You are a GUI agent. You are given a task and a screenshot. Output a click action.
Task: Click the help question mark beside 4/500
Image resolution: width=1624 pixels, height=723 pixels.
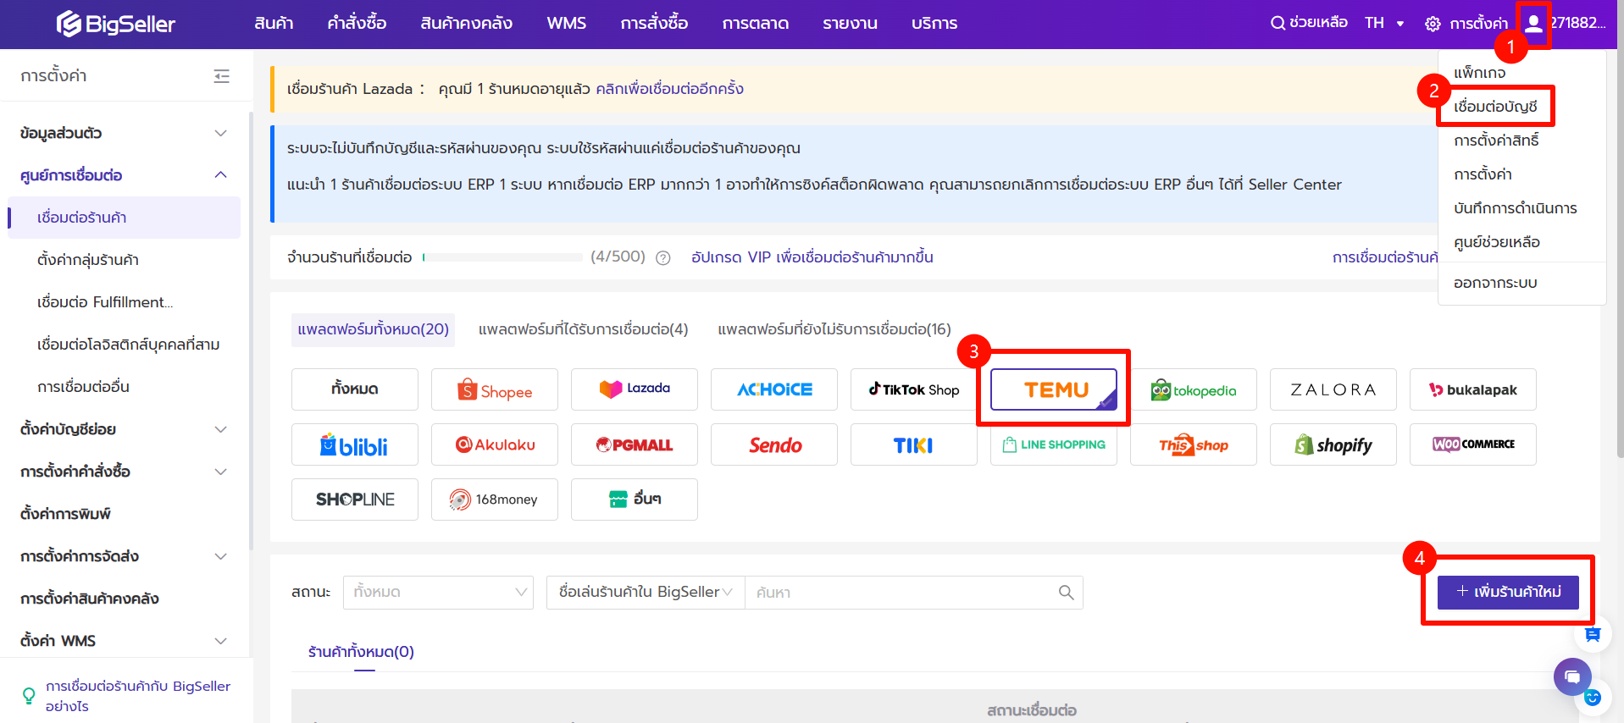coord(663,258)
